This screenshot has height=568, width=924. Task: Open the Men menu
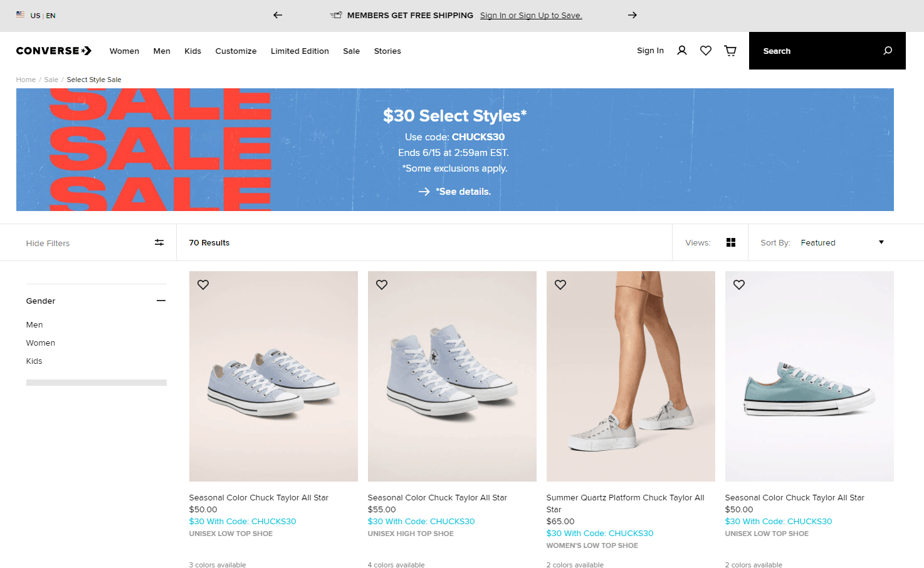162,51
